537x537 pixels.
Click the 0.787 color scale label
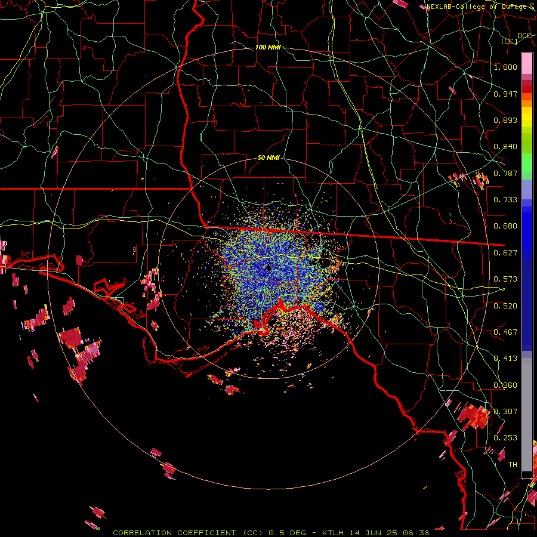point(505,173)
